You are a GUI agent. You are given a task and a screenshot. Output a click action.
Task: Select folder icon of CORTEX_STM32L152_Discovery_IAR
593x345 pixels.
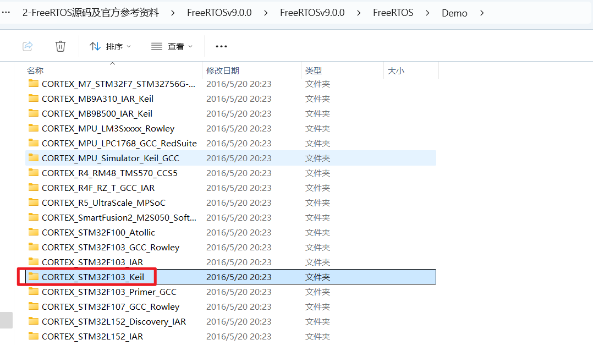pos(33,321)
